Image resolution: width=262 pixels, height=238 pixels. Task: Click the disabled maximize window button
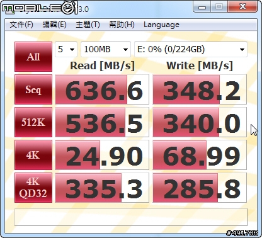click(x=219, y=6)
